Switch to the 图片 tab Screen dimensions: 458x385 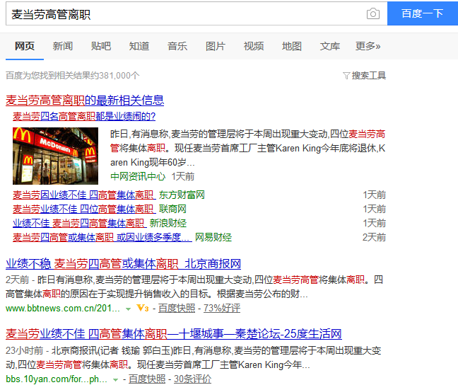click(216, 46)
